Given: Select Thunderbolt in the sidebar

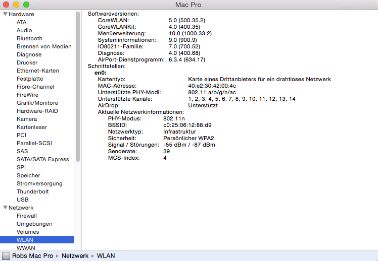Looking at the screenshot, I should pos(32,191).
